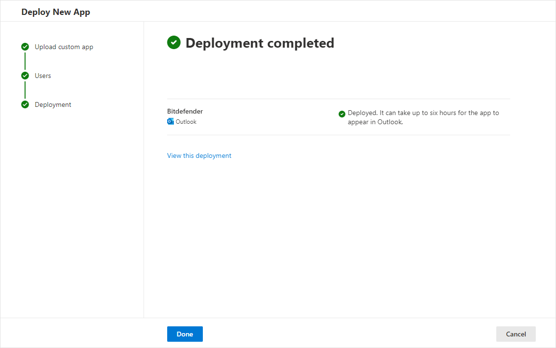This screenshot has height=348, width=556.
Task: Click the check icon beside the deployed message
Action: pyautogui.click(x=342, y=113)
